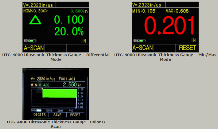Click battery icon in Min/Max Mode screen
218x129 pixels.
pyautogui.click(x=142, y=41)
